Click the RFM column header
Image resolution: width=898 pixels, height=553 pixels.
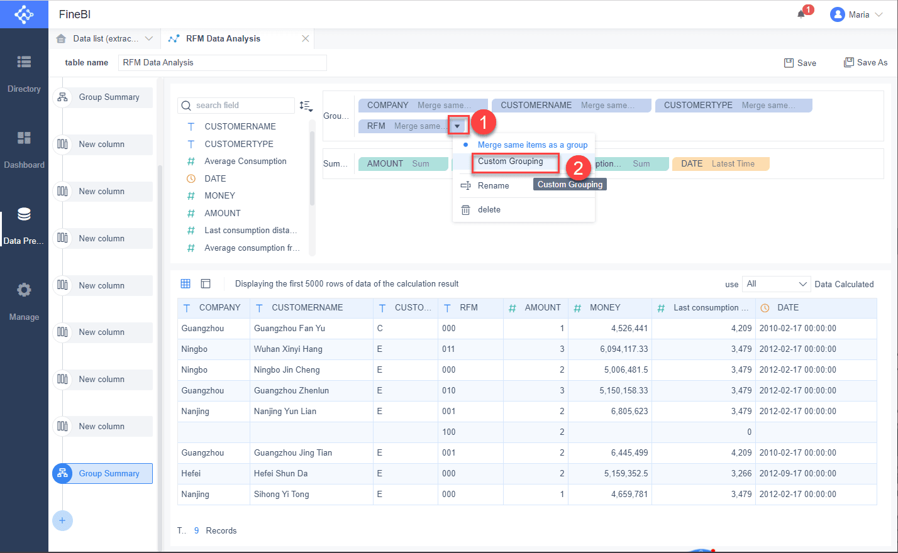471,308
